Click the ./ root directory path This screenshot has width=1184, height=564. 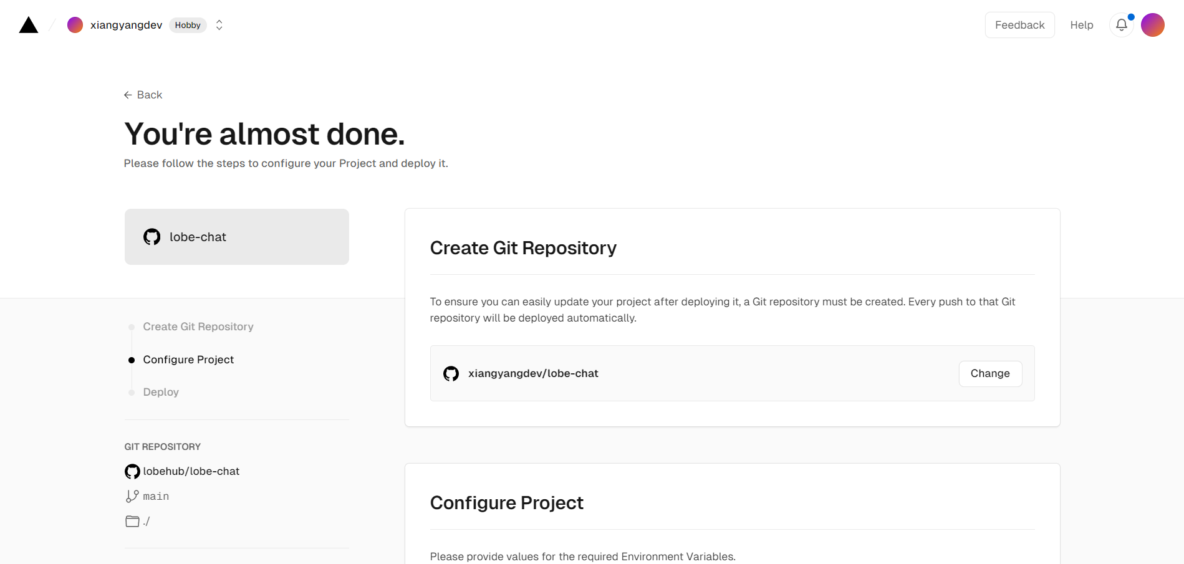pos(147,521)
